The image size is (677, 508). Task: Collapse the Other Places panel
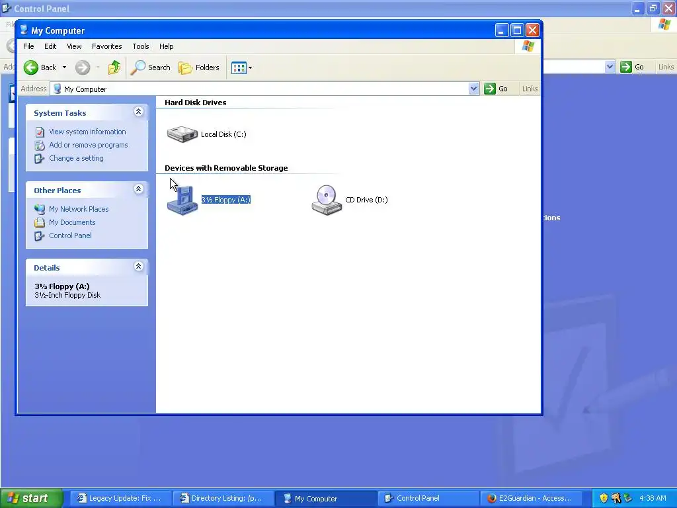click(139, 189)
